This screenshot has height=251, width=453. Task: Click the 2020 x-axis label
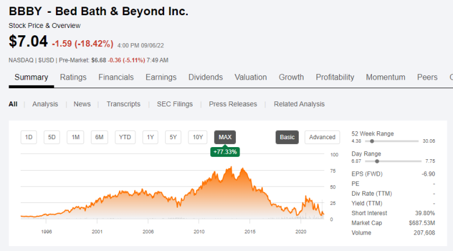pyautogui.click(x=301, y=232)
